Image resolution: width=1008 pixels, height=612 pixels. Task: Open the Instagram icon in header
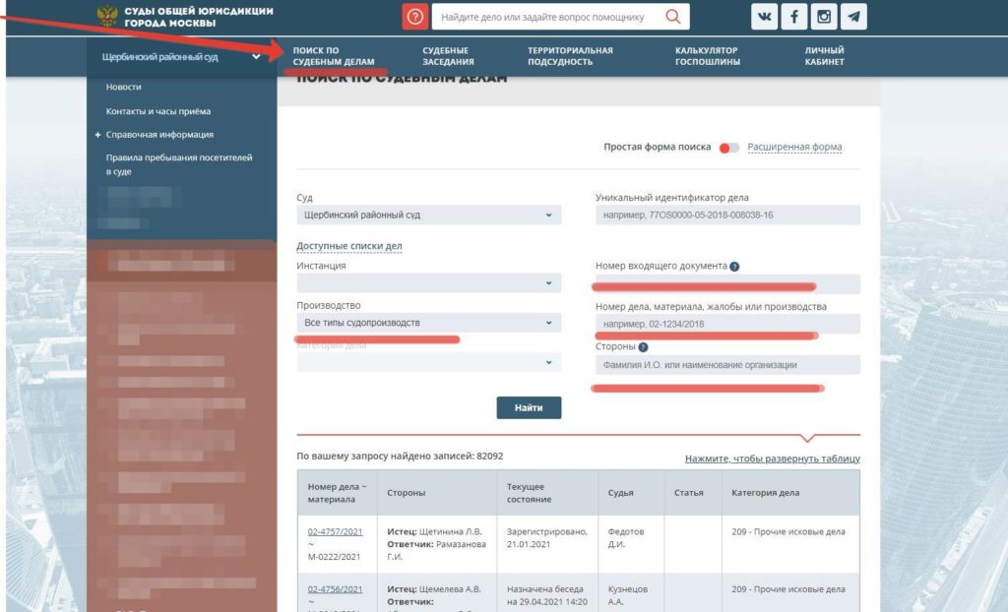[x=824, y=17]
